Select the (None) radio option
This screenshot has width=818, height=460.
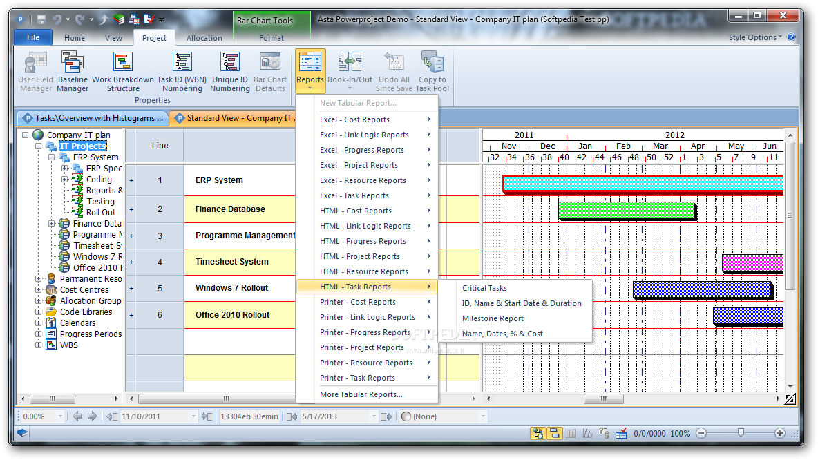[406, 416]
